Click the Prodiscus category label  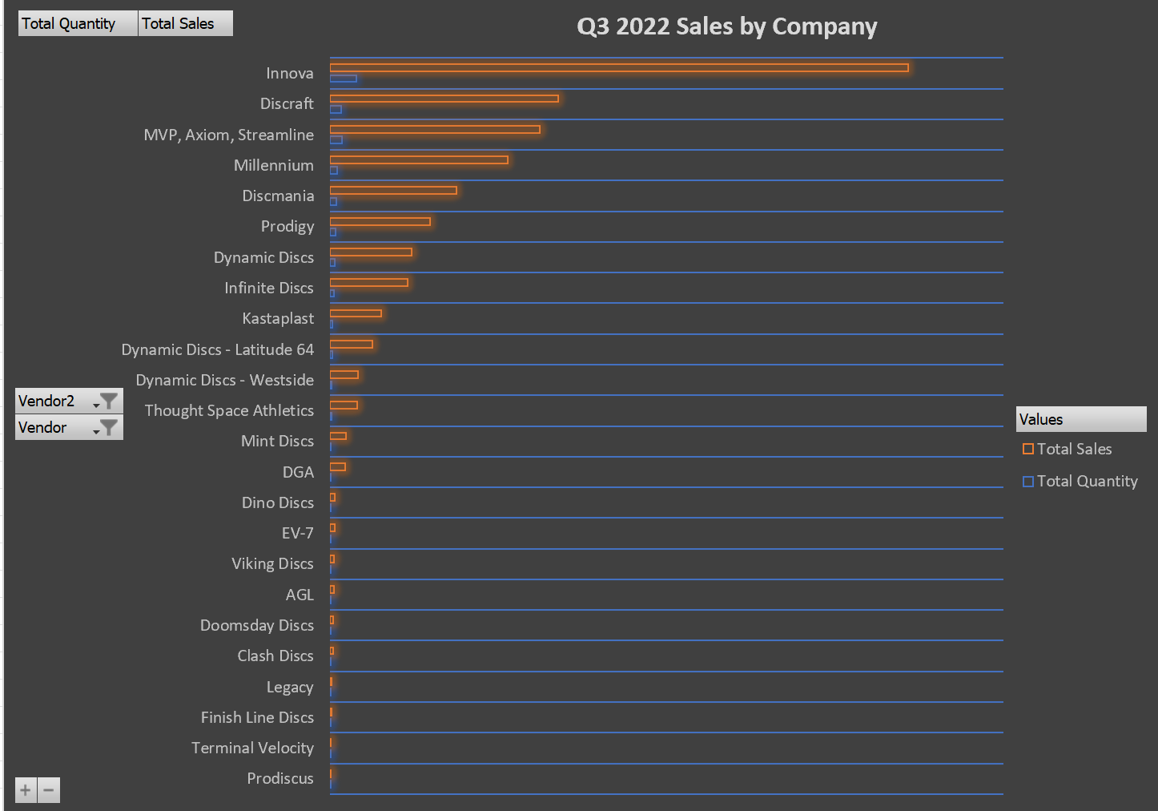point(280,778)
